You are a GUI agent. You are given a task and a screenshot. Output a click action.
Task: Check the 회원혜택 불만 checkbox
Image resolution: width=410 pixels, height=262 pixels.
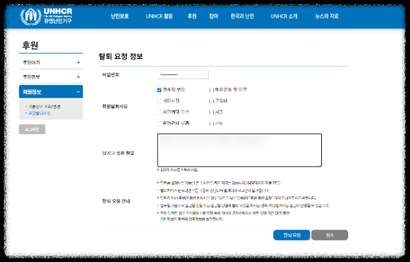point(159,113)
